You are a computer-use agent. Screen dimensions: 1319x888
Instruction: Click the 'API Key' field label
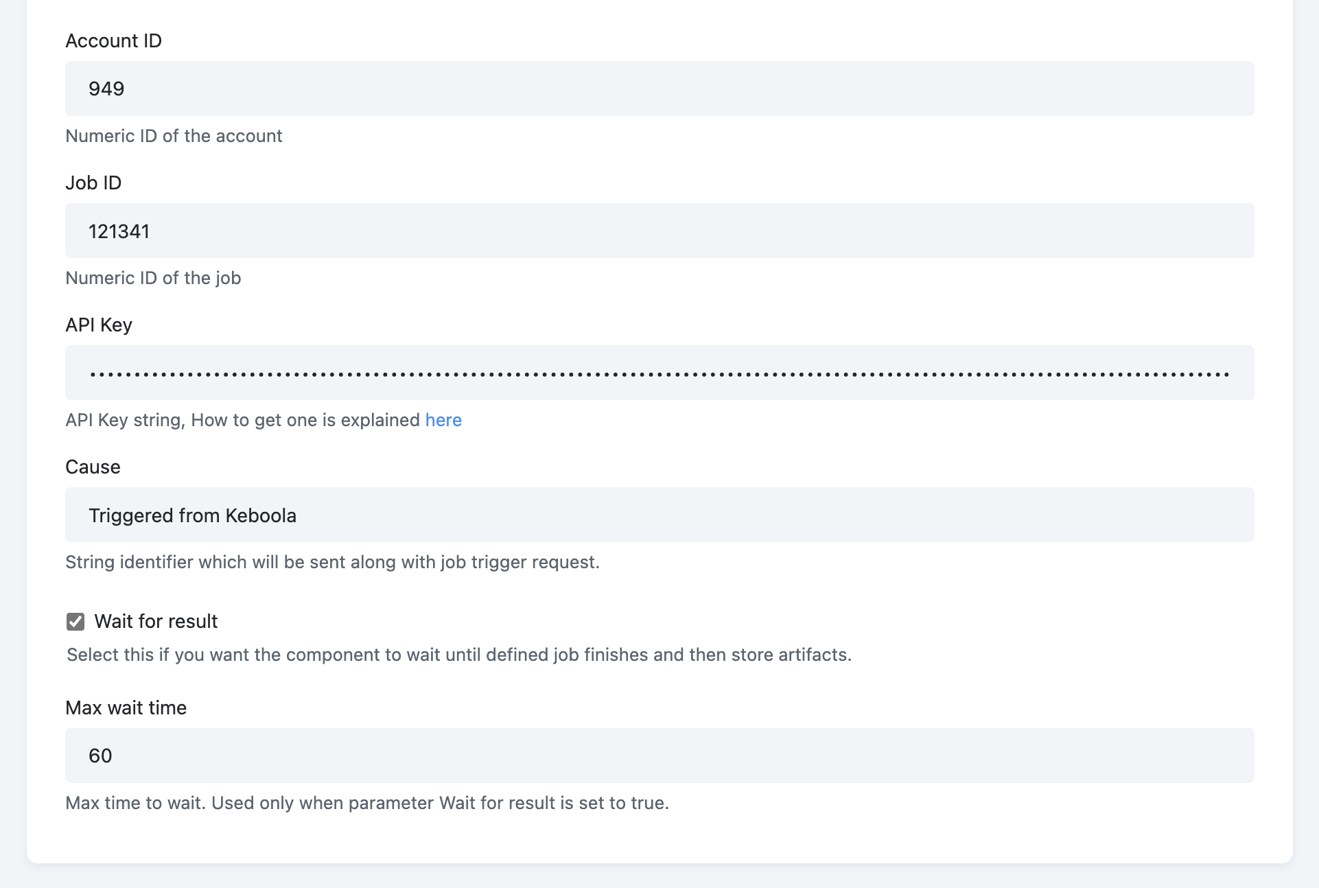click(99, 325)
